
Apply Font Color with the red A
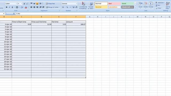[x=26, y=7]
